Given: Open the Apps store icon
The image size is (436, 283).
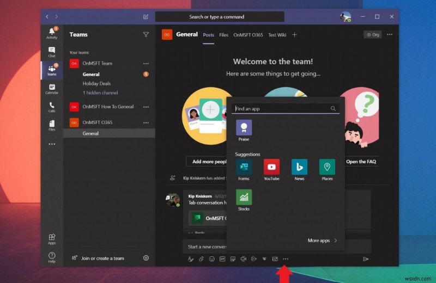Looking at the screenshot, I should click(52, 239).
